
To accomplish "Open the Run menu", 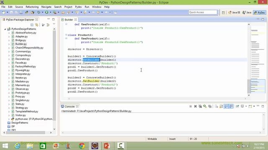I will pyautogui.click(x=87, y=7).
